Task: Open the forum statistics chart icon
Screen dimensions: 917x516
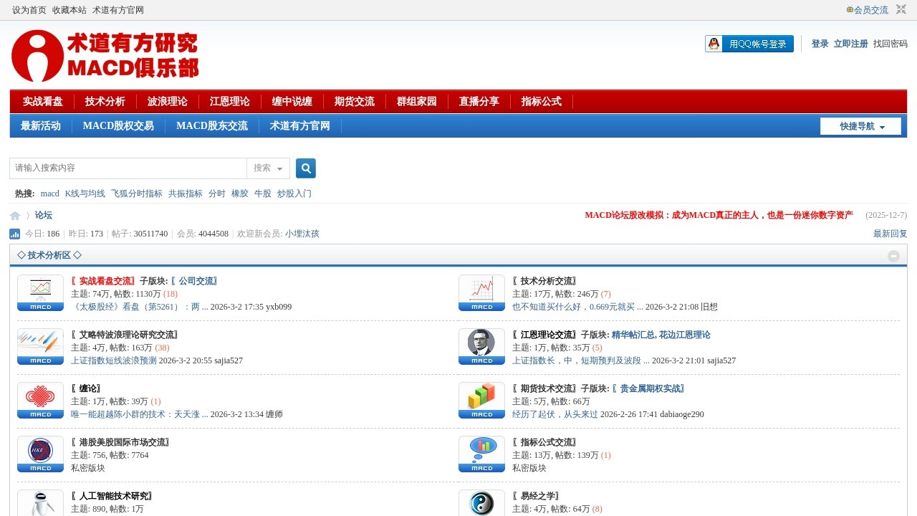Action: click(x=15, y=234)
